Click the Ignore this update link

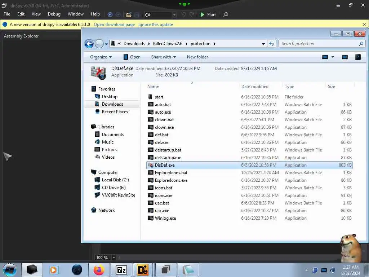tap(156, 25)
